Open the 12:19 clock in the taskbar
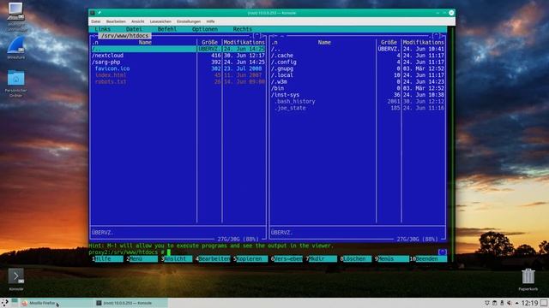Screen dimensions: 549x308 tap(530, 303)
